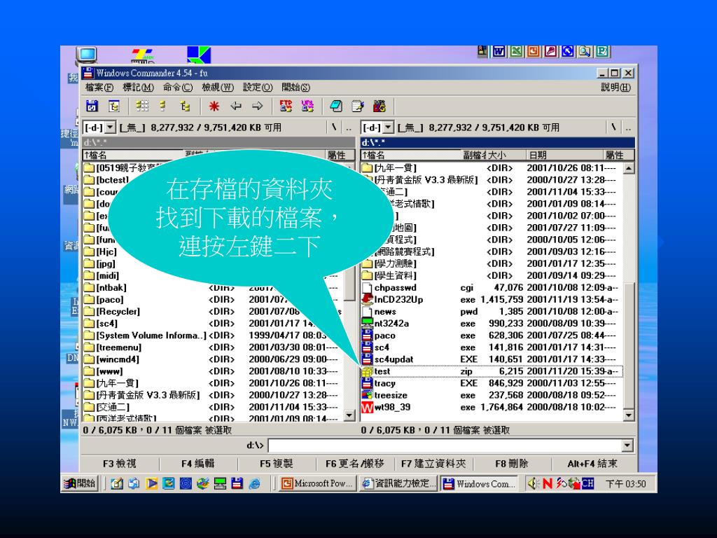Click the F6 更名/搬移 button
The width and height of the screenshot is (717, 538).
(x=355, y=464)
